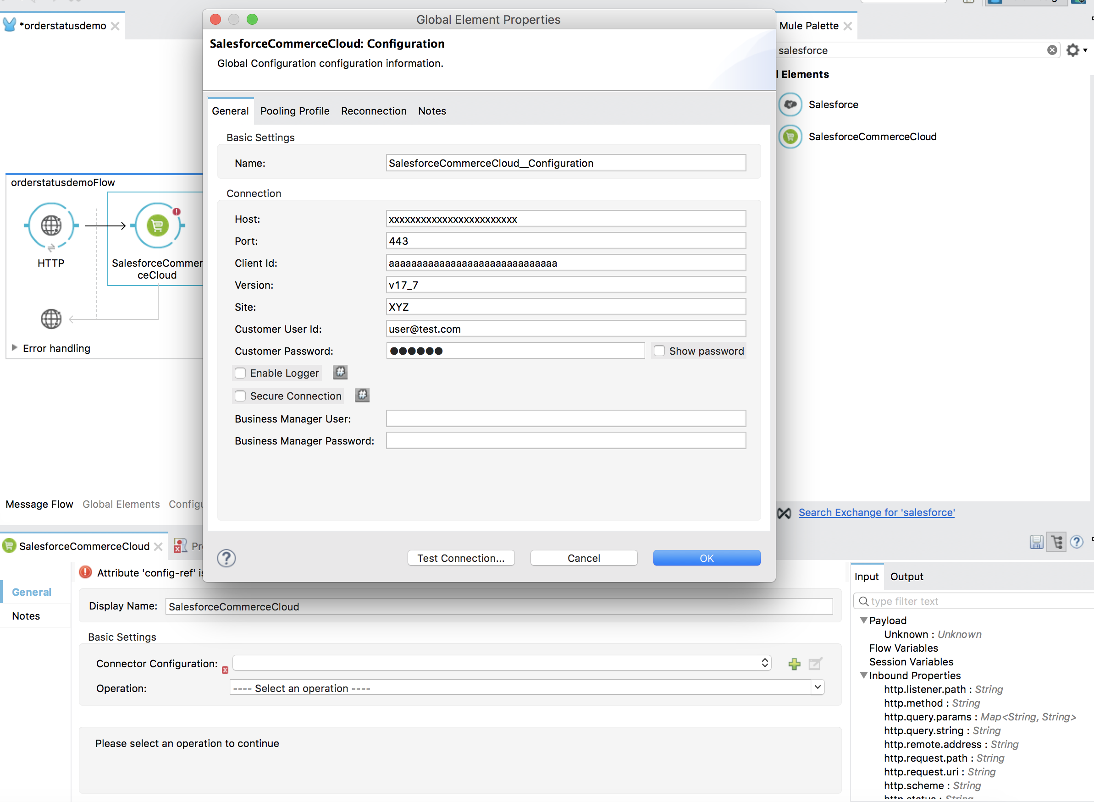Enable the Show password checkbox
1094x802 pixels.
659,351
